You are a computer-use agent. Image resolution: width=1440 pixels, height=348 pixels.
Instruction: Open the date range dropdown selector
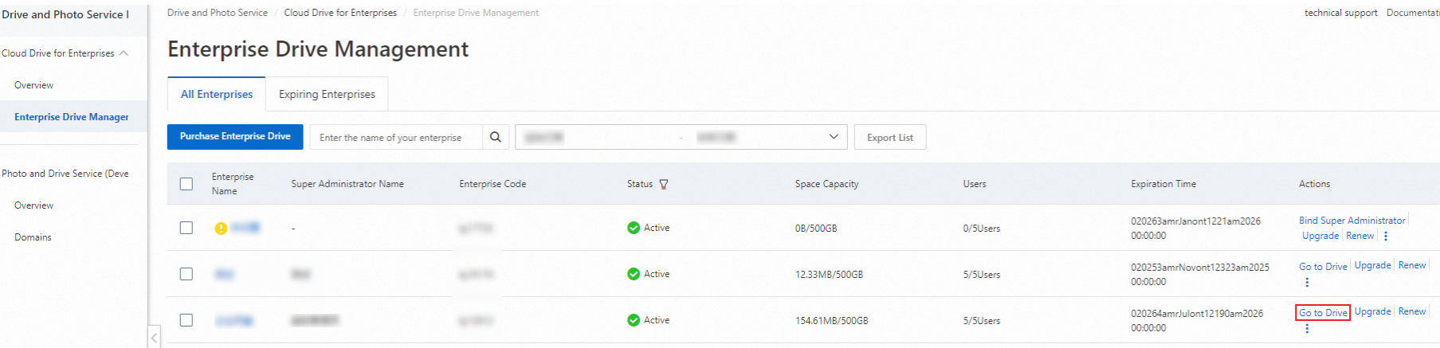pos(681,137)
